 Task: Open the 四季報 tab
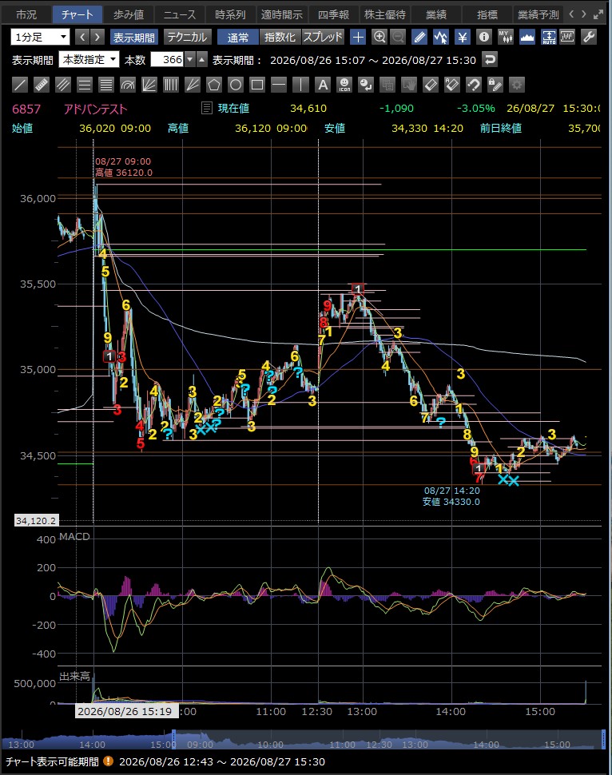333,15
